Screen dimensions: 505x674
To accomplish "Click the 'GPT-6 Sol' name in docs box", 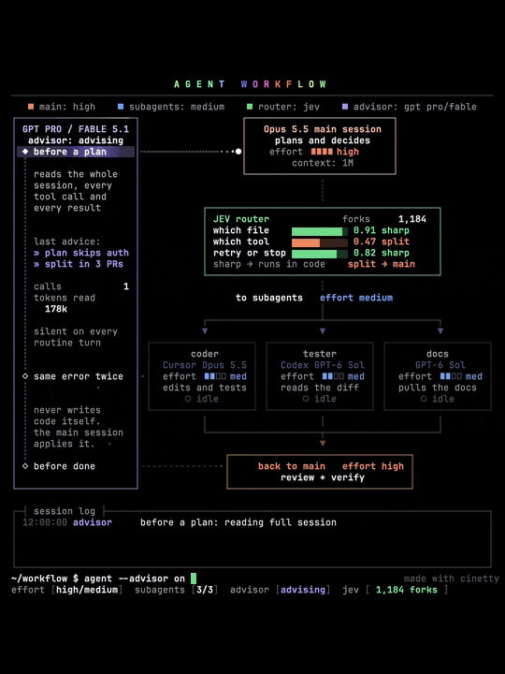I will [x=440, y=365].
